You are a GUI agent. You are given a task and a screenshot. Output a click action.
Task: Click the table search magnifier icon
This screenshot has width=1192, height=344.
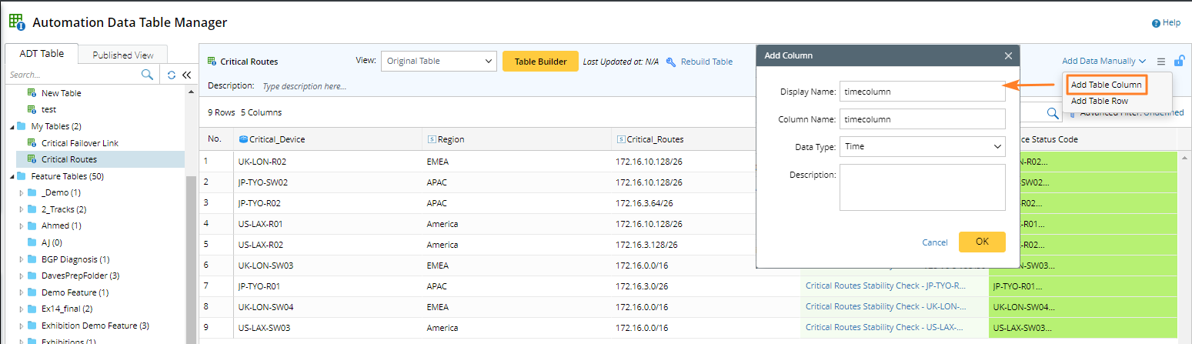1053,113
